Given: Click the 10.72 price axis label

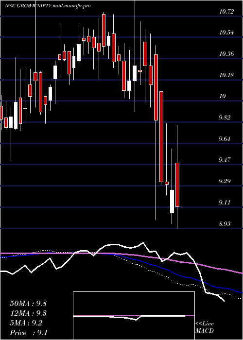Looking at the screenshot, I should click(x=226, y=12).
